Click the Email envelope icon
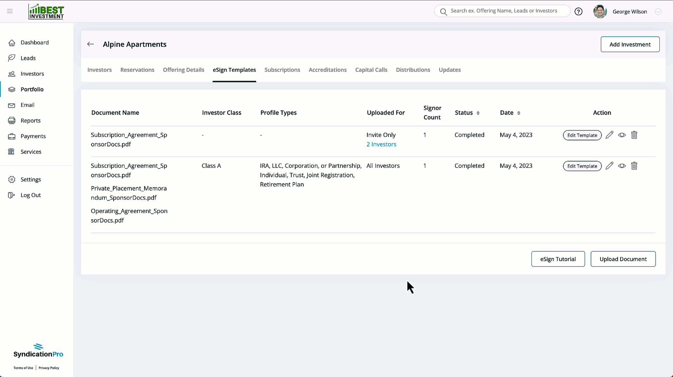The image size is (673, 377). click(x=12, y=105)
